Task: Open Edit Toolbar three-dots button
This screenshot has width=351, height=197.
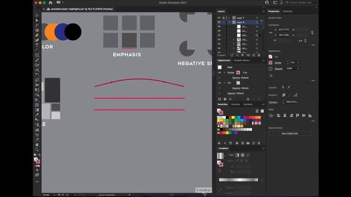Action: point(37,182)
